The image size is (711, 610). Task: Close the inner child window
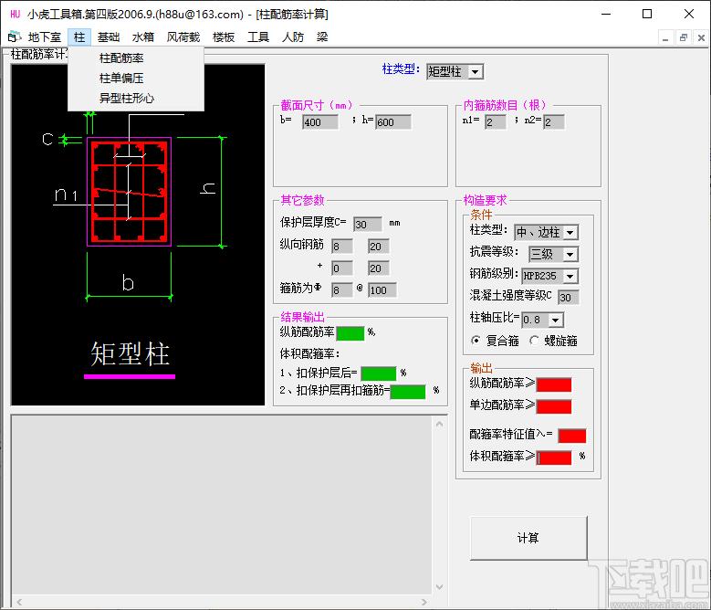[x=701, y=37]
